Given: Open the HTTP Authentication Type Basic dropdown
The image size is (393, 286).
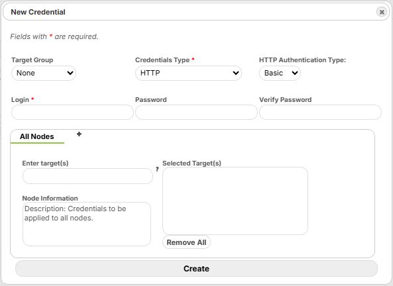Looking at the screenshot, I should pyautogui.click(x=280, y=73).
